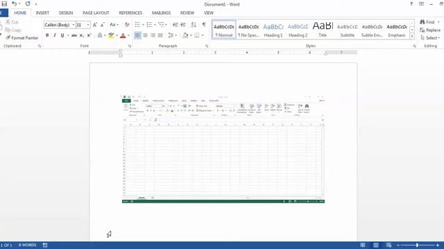
Task: Click the Save icon in Quick Access toolbar
Action: click(4, 4)
